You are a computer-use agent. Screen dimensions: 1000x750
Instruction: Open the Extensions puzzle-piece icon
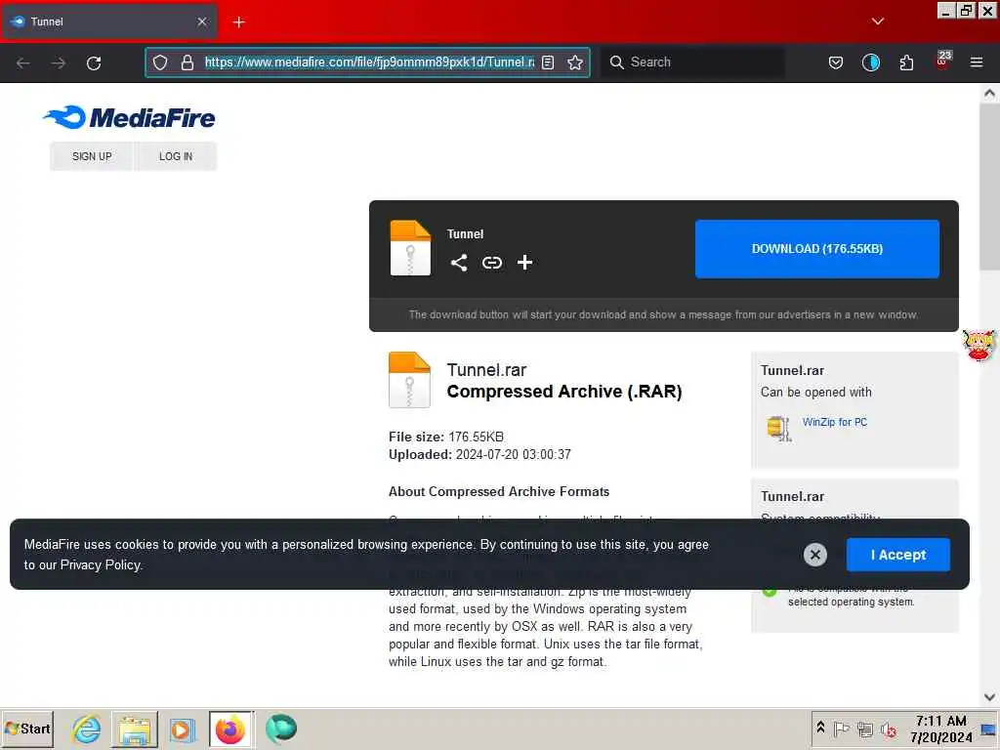click(906, 62)
